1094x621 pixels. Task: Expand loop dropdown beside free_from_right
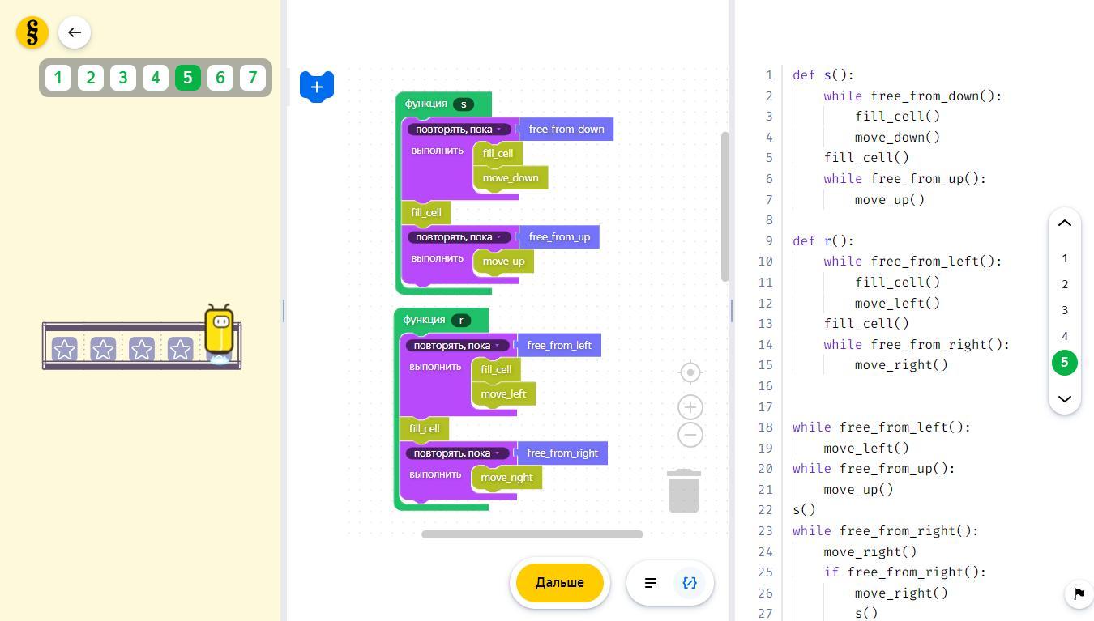pyautogui.click(x=498, y=453)
